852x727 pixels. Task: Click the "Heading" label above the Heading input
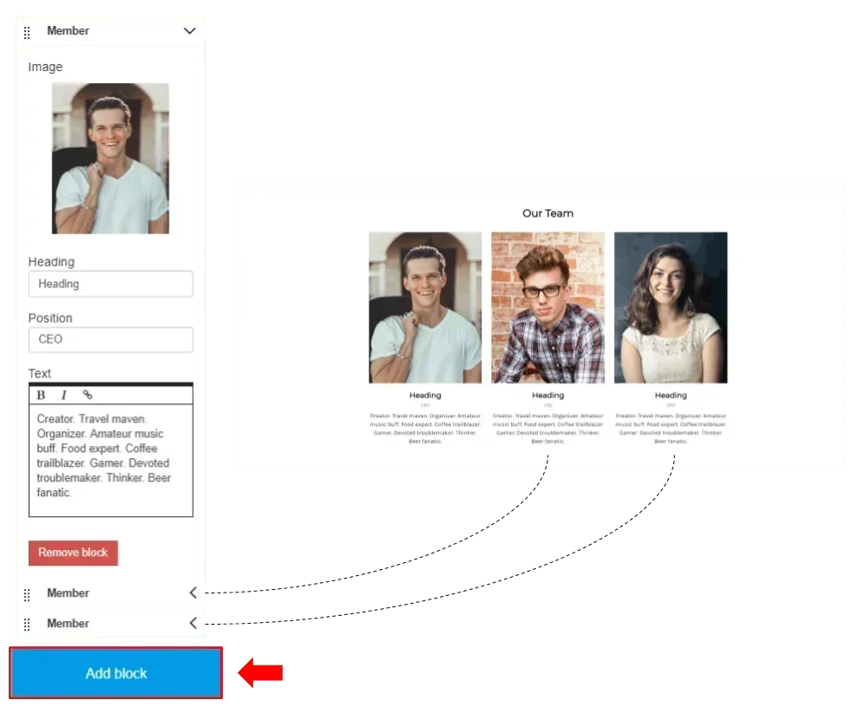(51, 262)
